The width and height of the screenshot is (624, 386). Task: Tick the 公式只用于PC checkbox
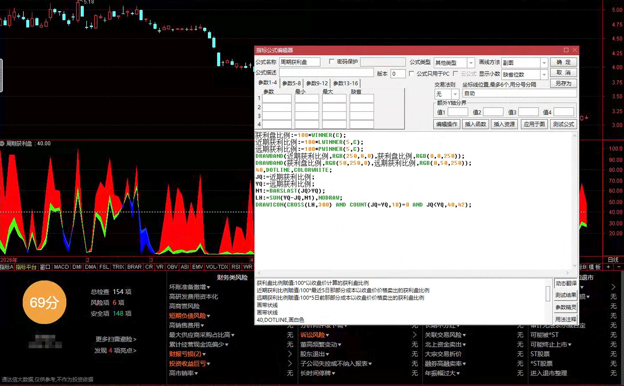(411, 74)
